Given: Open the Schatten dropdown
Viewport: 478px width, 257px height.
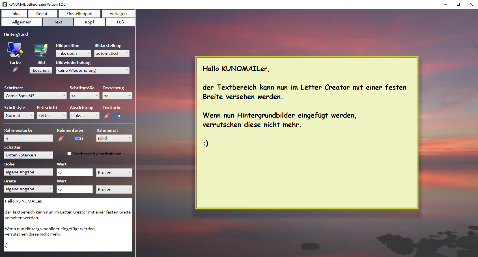Looking at the screenshot, I should click(29, 155).
